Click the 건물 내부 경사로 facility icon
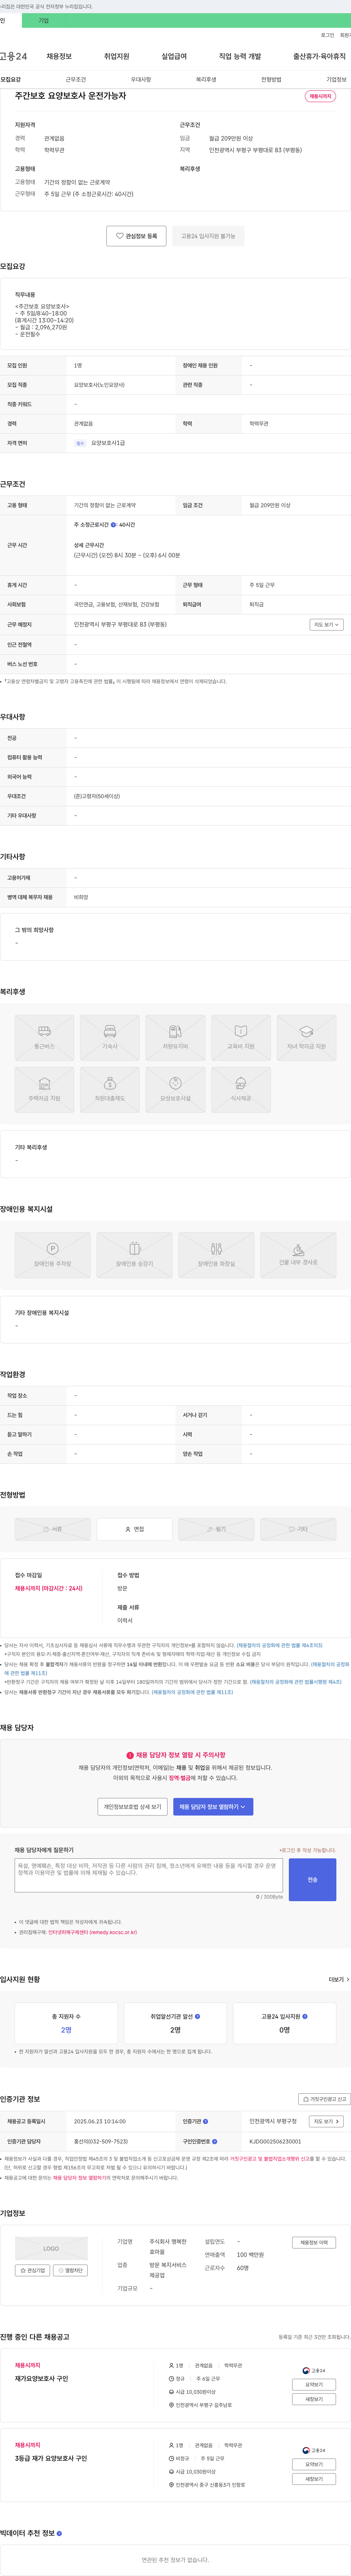This screenshot has height=2576, width=351. (298, 1255)
